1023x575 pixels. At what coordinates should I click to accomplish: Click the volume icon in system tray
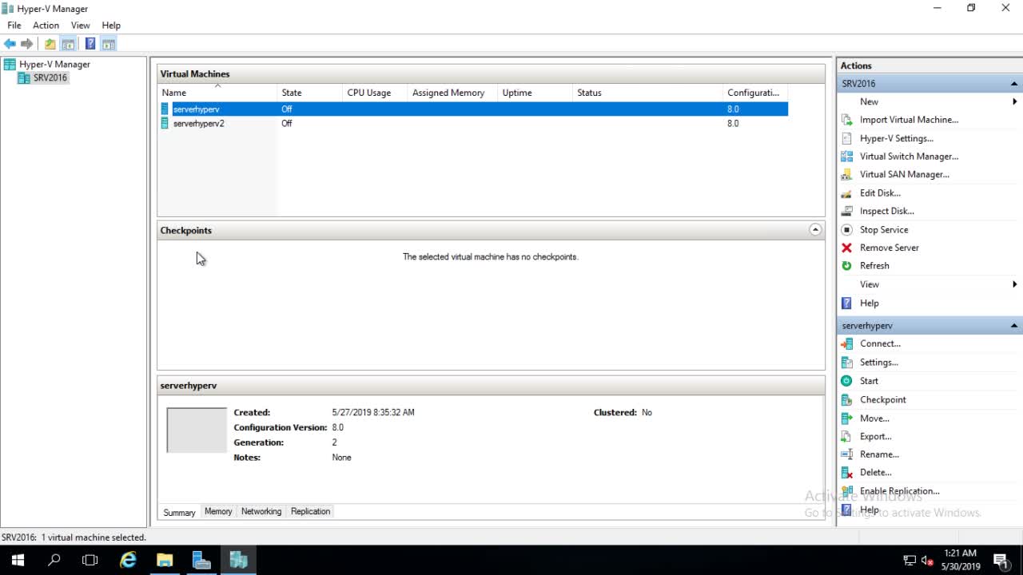928,560
